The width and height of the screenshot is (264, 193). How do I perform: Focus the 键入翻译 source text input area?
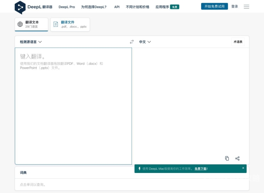point(73,106)
